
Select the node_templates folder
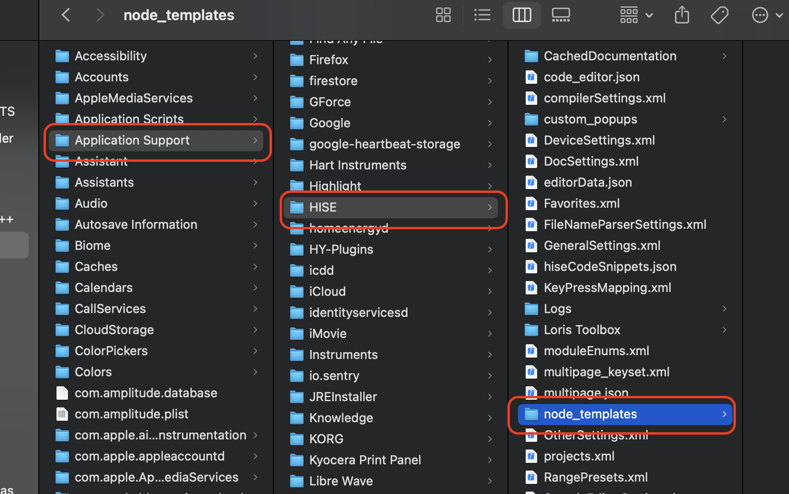[x=625, y=414]
